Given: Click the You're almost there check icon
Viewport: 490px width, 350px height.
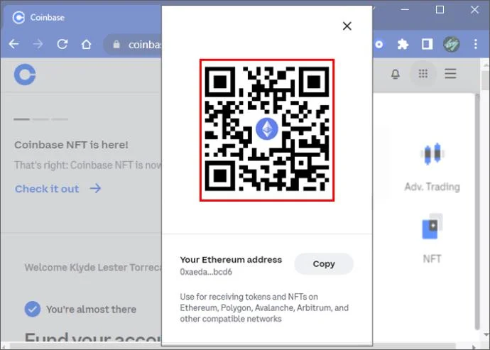Looking at the screenshot, I should coord(33,309).
